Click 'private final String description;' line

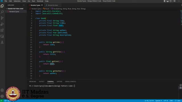pos(55,35)
